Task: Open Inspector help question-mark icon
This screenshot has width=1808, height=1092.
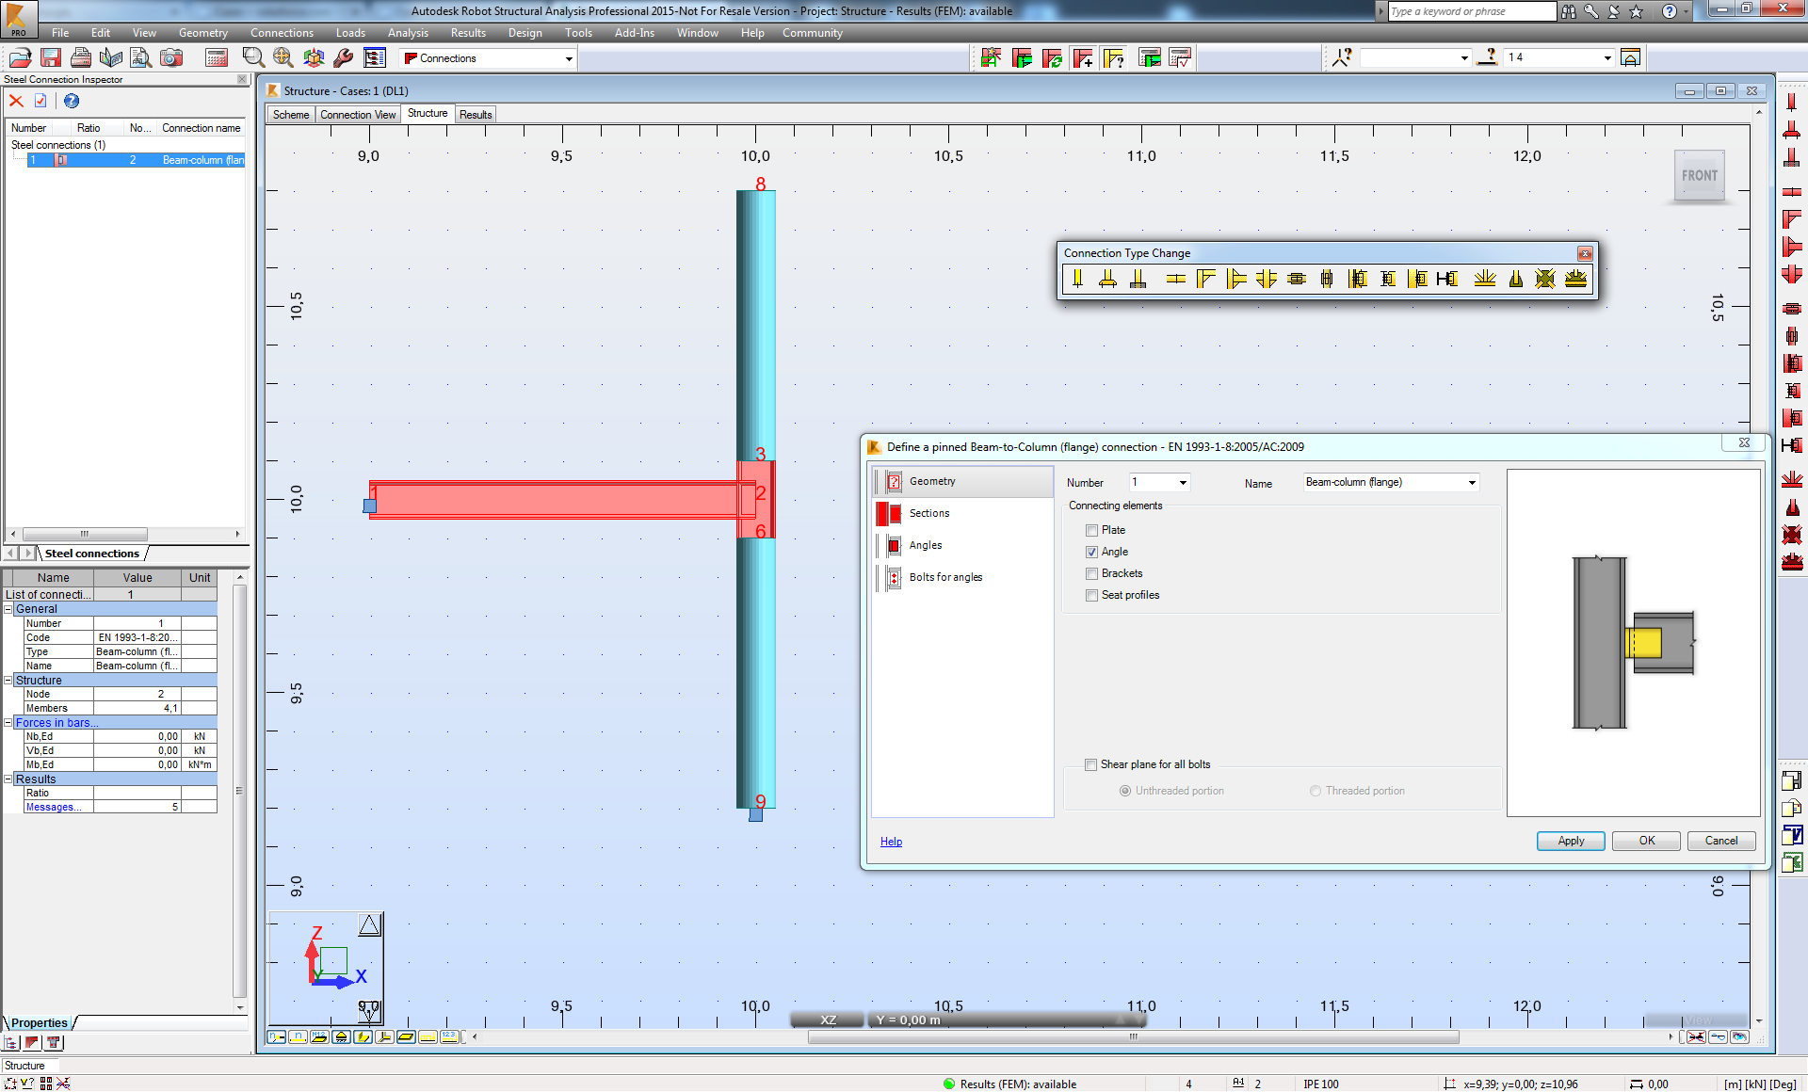Action: pos(71,101)
